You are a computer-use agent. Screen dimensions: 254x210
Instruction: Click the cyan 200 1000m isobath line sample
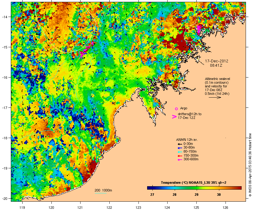[x=100, y=193]
